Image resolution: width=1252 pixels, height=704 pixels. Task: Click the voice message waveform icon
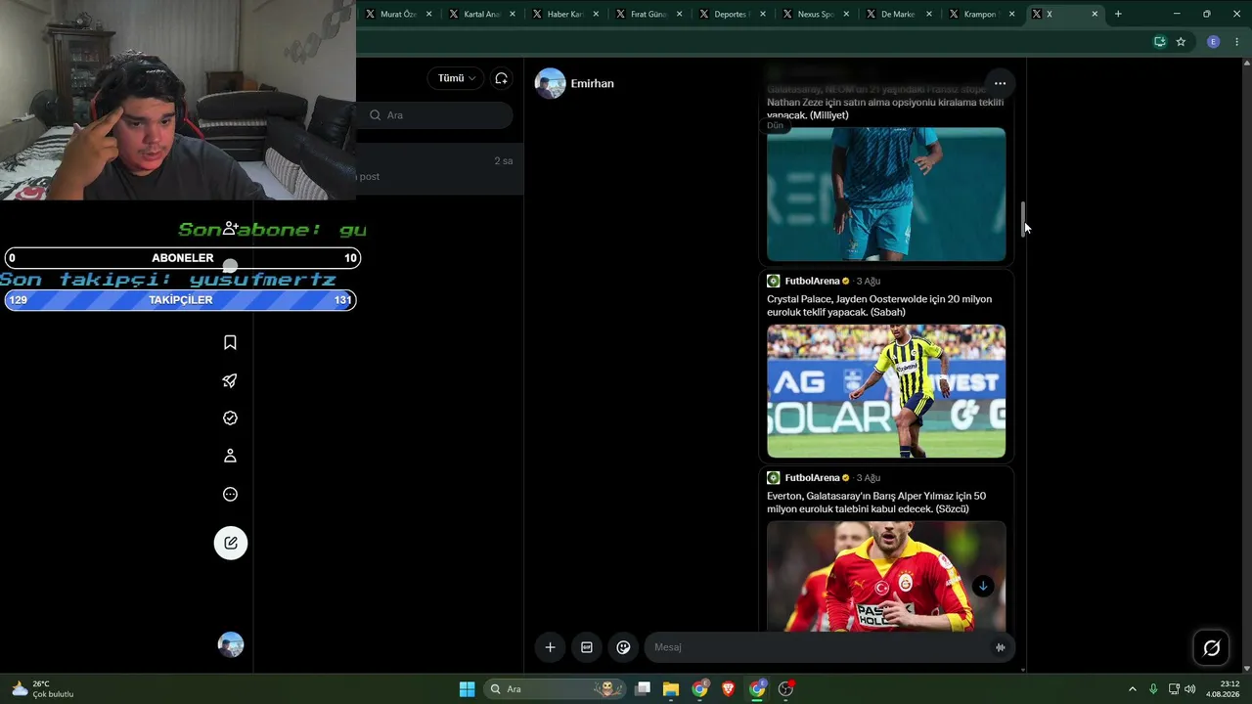tap(1000, 647)
